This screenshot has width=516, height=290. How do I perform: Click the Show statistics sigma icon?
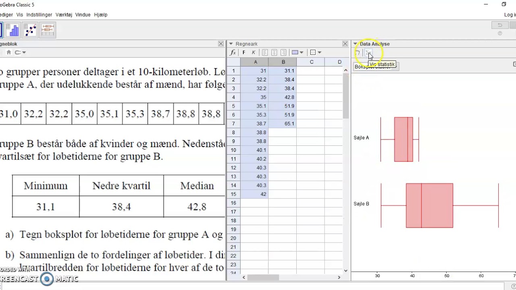[368, 53]
